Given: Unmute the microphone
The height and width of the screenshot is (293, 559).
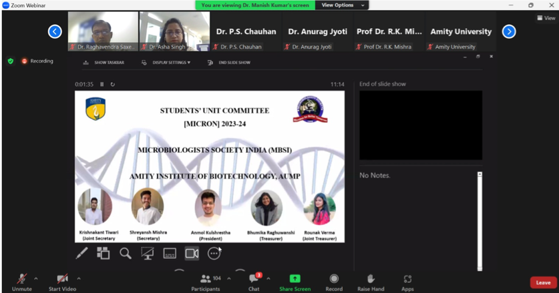Looking at the screenshot, I should point(22,282).
